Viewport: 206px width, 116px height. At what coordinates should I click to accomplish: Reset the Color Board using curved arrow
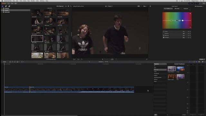coord(190,10)
